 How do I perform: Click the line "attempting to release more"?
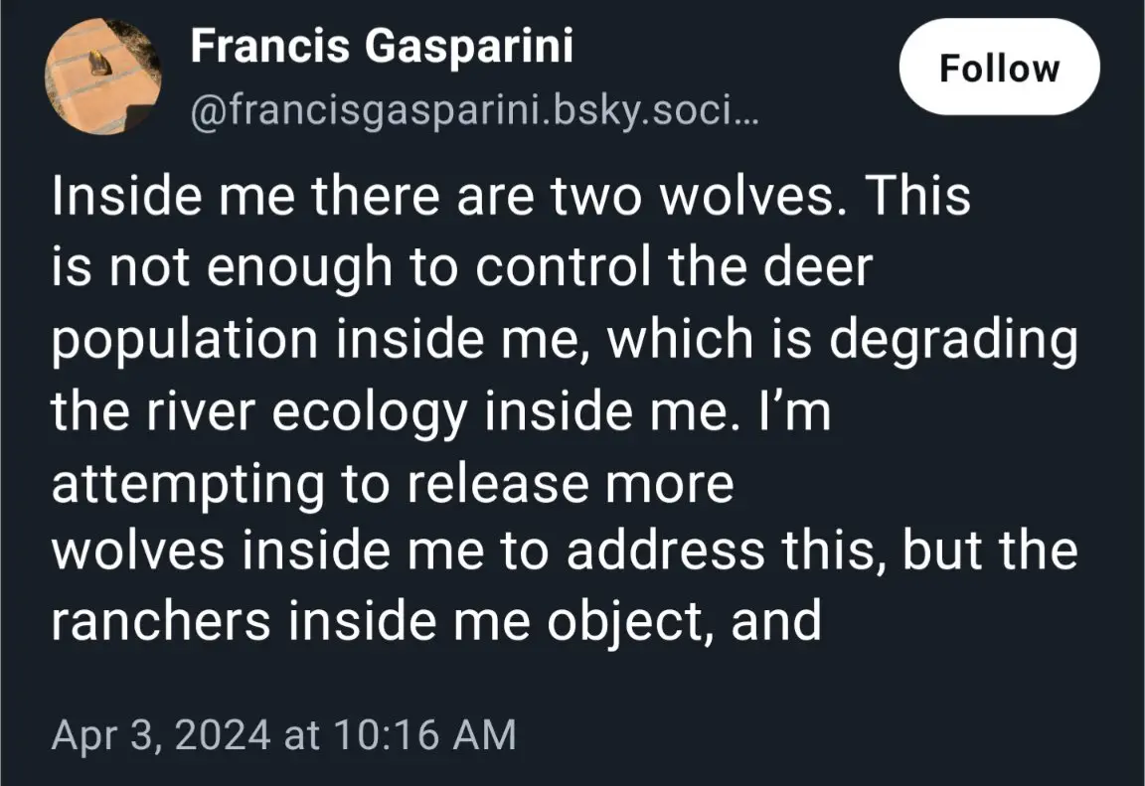tap(393, 483)
